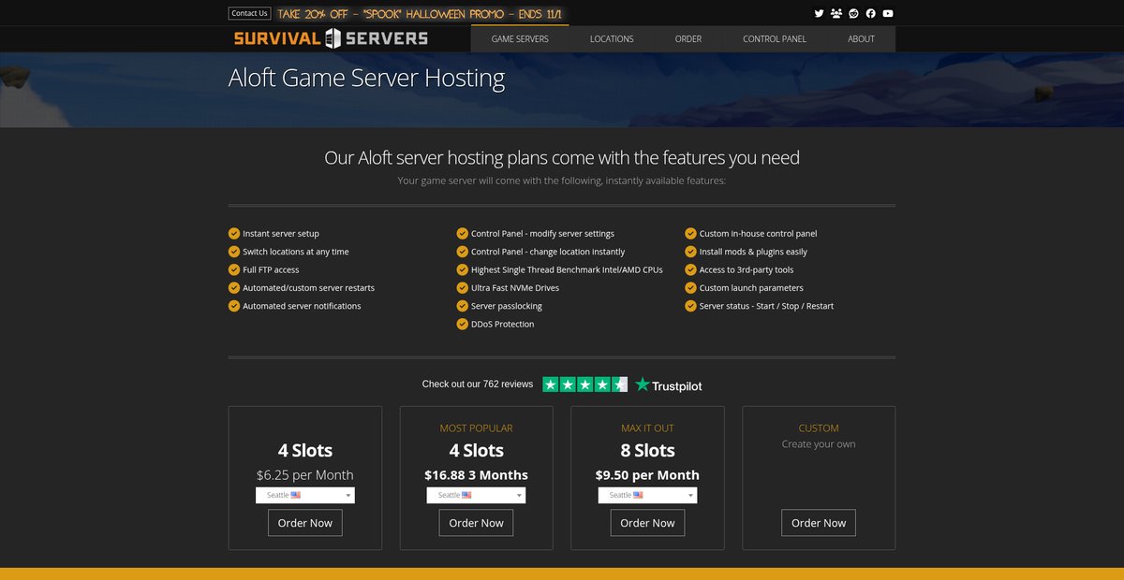Click the 'Custom launch parameters' text
1124x580 pixels.
[751, 288]
